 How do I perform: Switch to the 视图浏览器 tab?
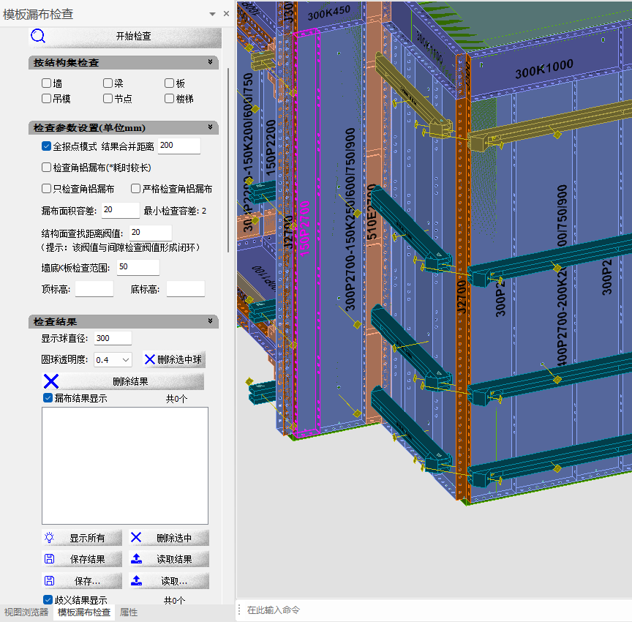coord(26,612)
